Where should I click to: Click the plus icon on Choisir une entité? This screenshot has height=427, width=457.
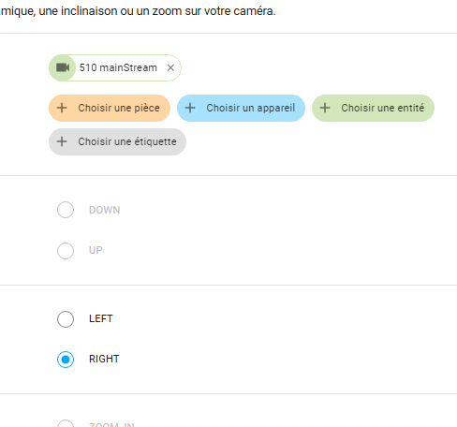pyautogui.click(x=325, y=108)
